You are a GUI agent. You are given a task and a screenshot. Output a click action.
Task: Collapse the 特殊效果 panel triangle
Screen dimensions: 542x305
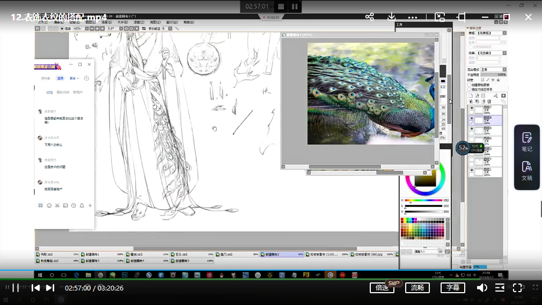tap(468, 28)
